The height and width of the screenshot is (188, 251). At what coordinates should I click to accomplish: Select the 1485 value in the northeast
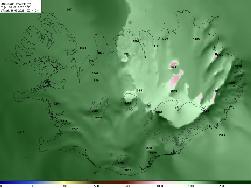(x=196, y=39)
